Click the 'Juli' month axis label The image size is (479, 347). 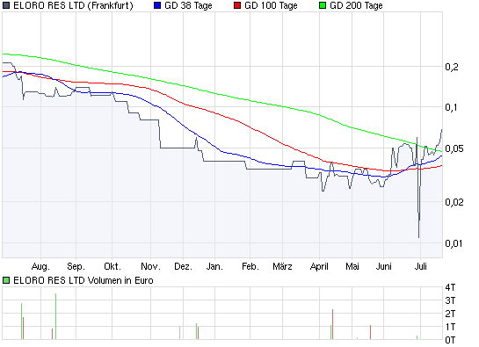click(x=421, y=267)
